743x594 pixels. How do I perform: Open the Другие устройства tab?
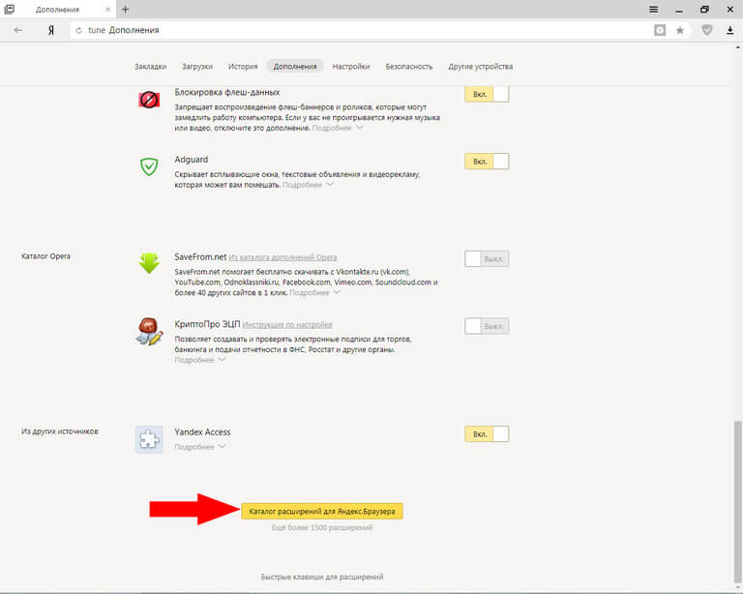(x=481, y=67)
